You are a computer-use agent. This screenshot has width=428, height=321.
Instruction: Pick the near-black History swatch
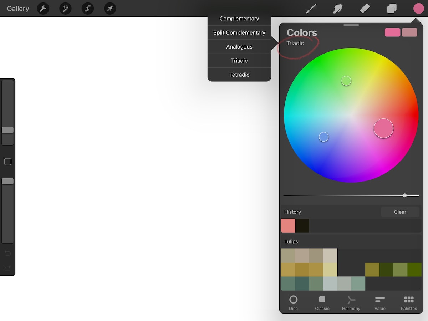tap(302, 226)
